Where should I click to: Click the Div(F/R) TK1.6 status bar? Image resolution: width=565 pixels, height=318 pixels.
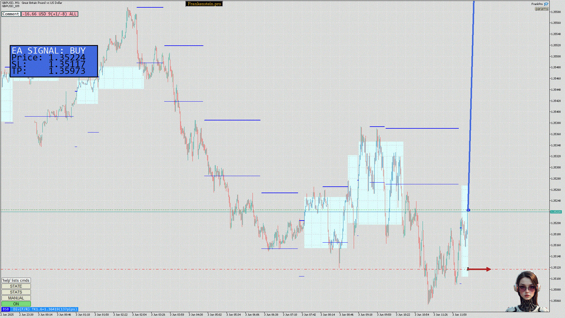click(45, 309)
